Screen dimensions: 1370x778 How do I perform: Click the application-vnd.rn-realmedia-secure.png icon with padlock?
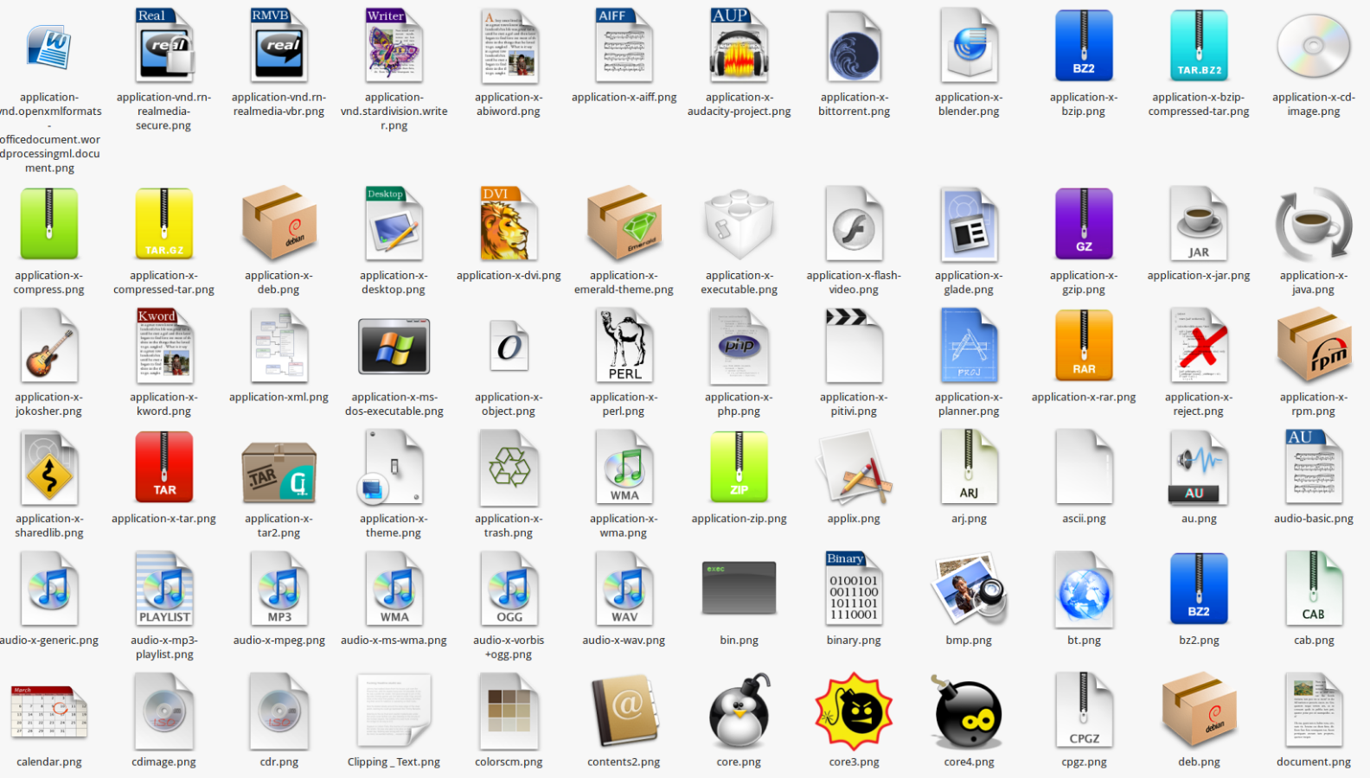tap(163, 46)
